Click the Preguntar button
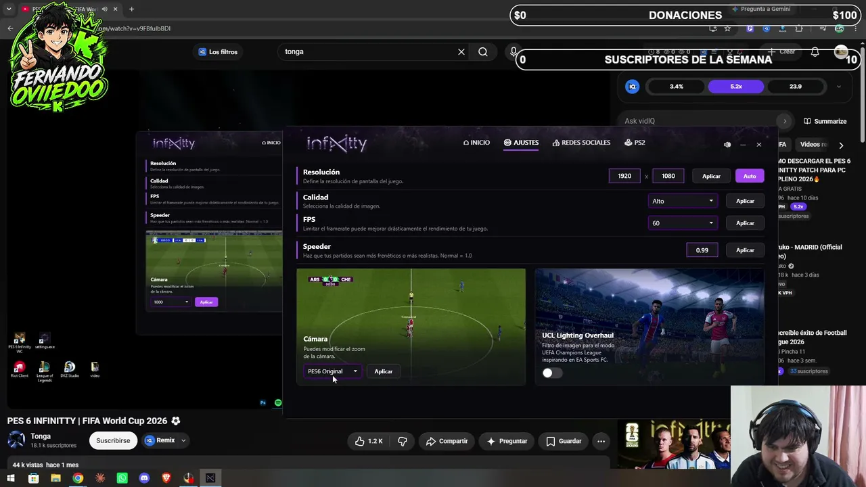This screenshot has width=866, height=487. click(x=507, y=441)
